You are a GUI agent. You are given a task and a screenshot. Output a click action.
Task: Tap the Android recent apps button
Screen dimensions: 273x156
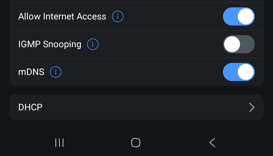click(59, 143)
